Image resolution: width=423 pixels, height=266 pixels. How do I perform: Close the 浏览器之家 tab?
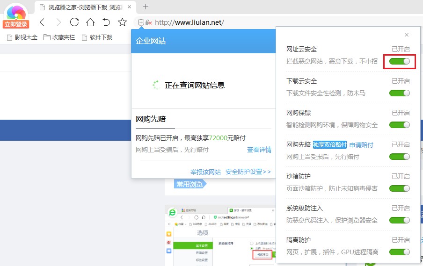[130, 7]
